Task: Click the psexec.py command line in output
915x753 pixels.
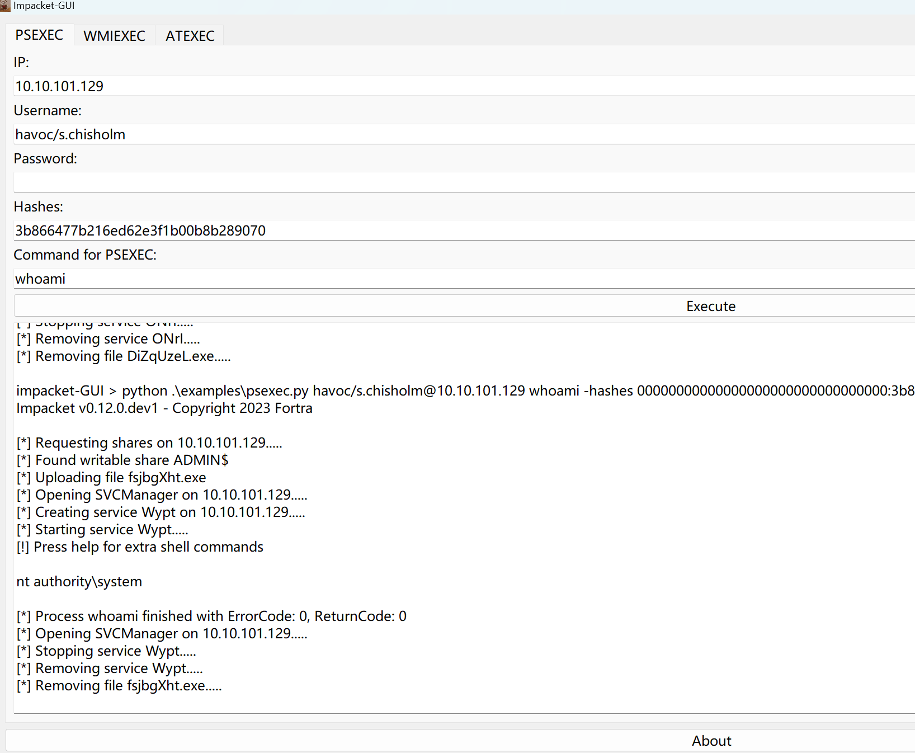Action: (465, 391)
